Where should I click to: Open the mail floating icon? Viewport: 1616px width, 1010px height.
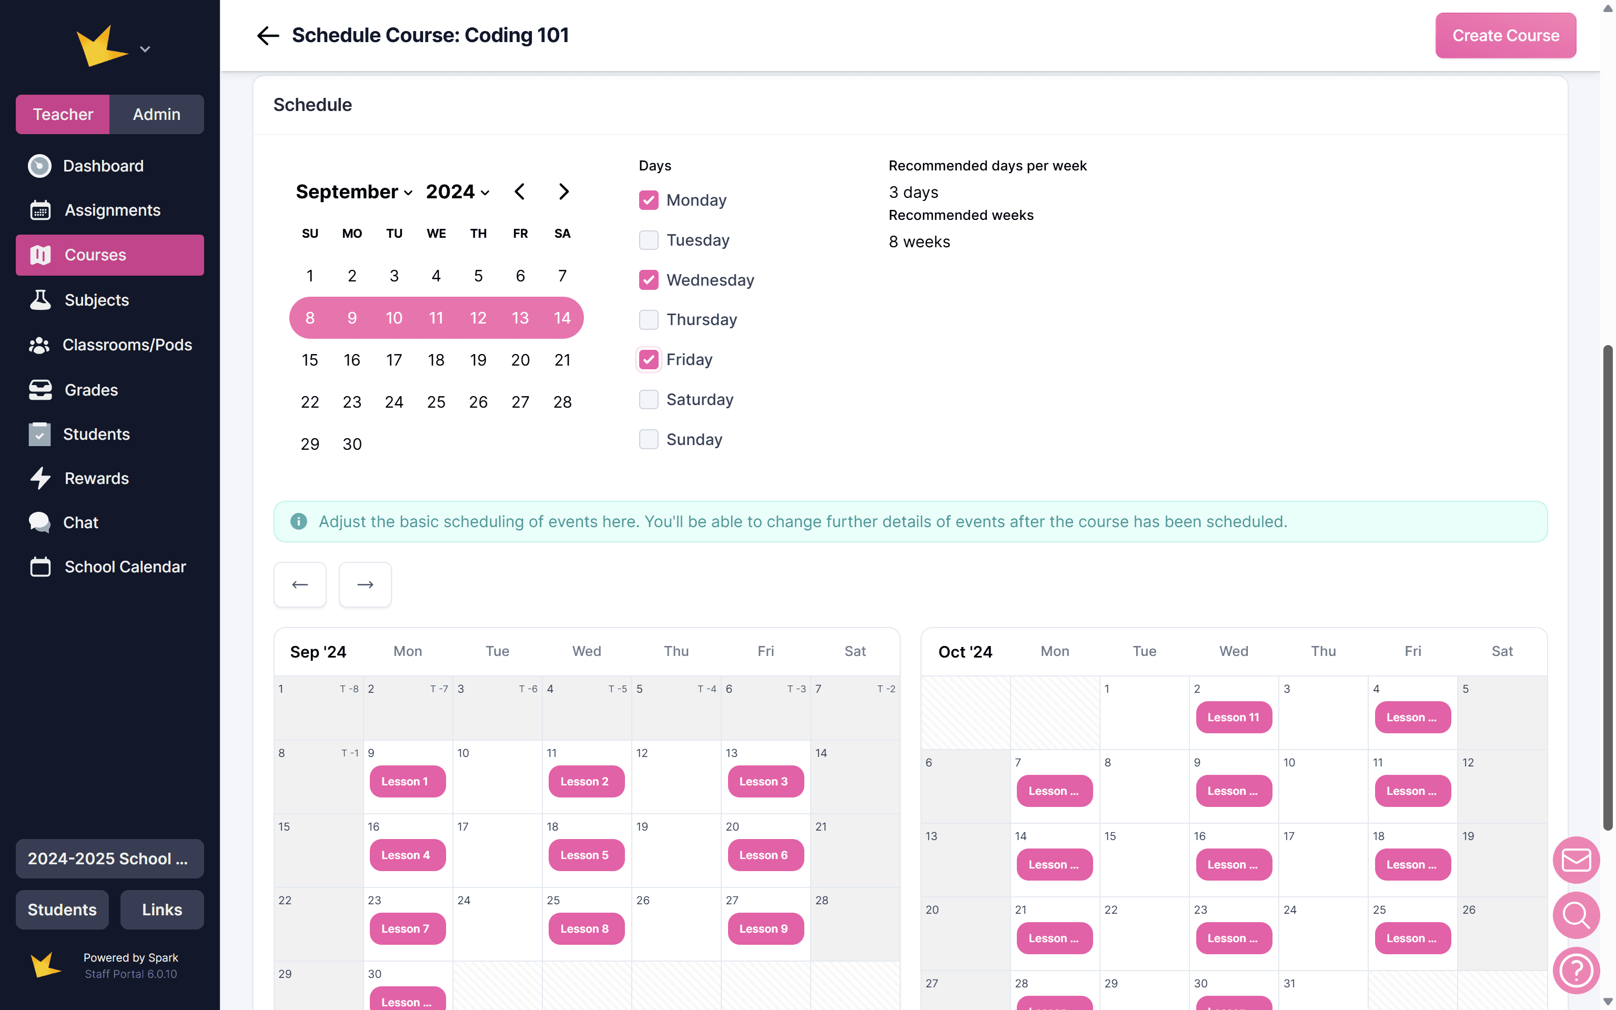[1576, 860]
